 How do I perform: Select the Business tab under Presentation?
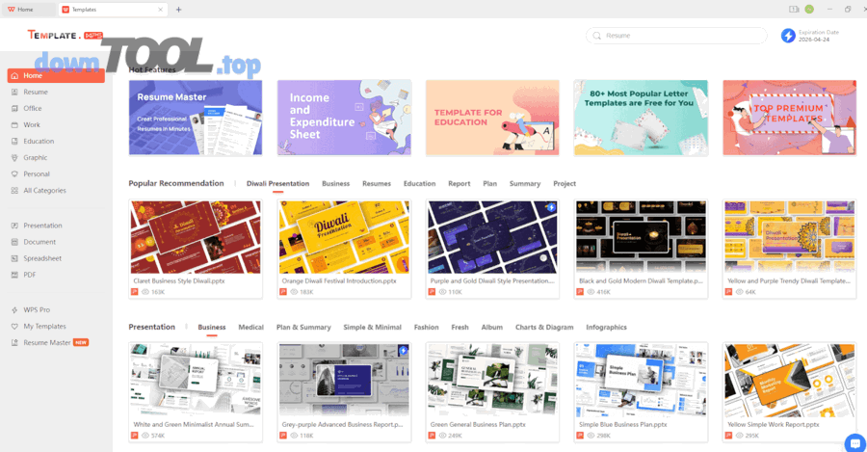[x=212, y=328]
